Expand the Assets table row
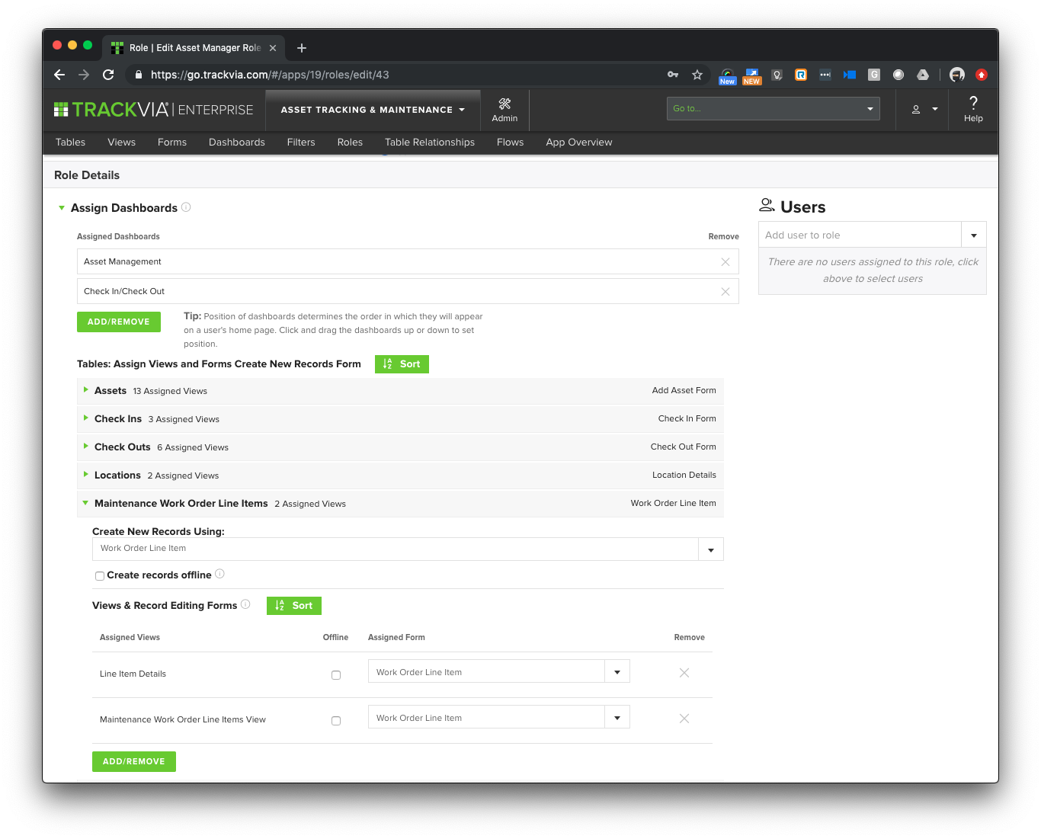Image resolution: width=1041 pixels, height=839 pixels. [x=85, y=389]
